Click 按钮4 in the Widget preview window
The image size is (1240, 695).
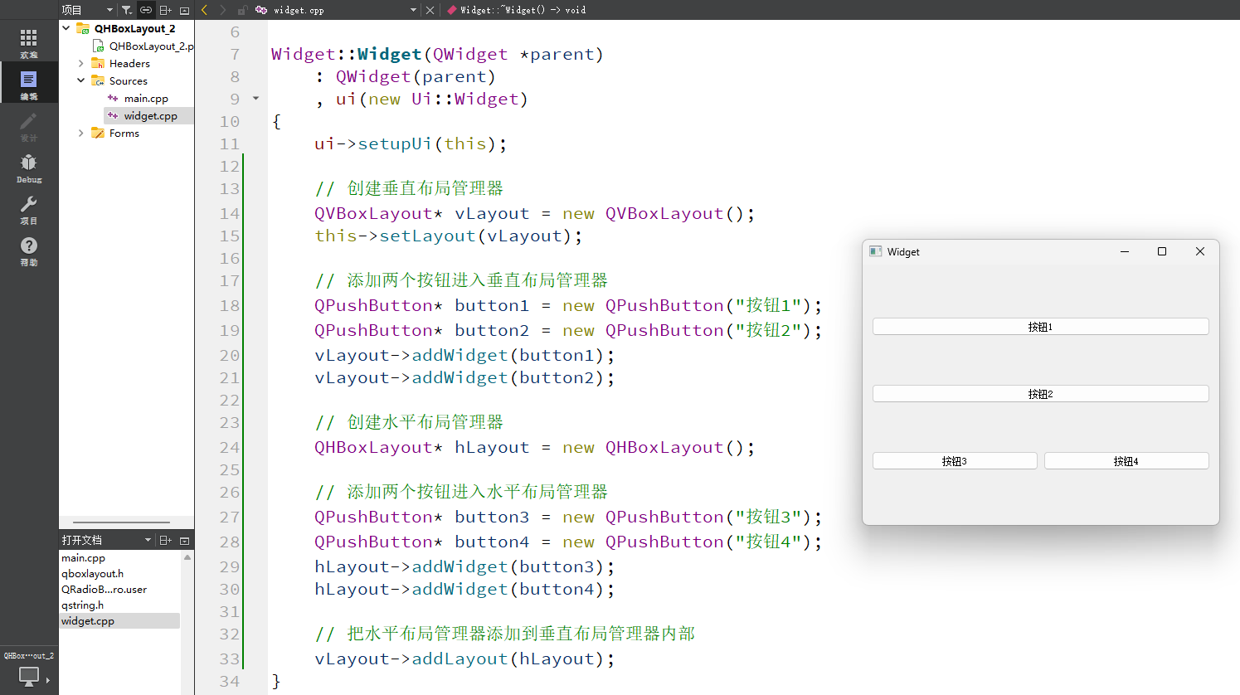1126,460
